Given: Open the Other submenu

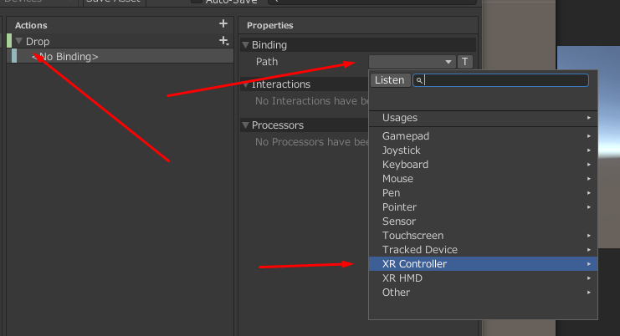Looking at the screenshot, I should coord(483,293).
